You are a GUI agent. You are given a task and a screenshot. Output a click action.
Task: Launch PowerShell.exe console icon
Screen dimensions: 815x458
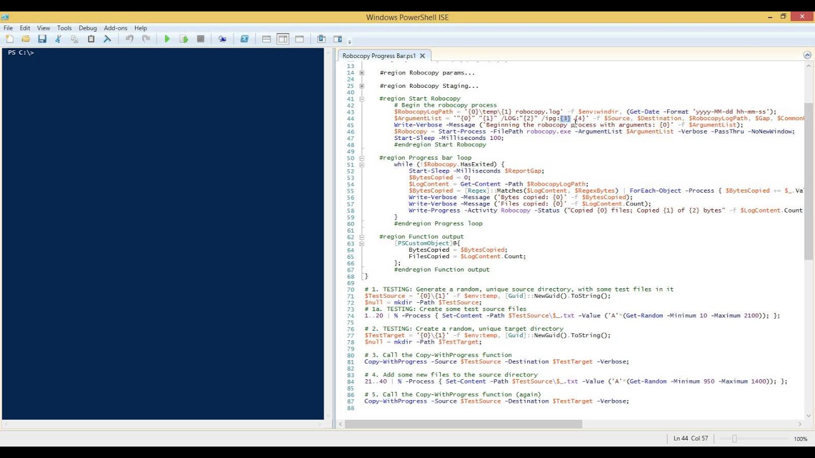coord(244,39)
